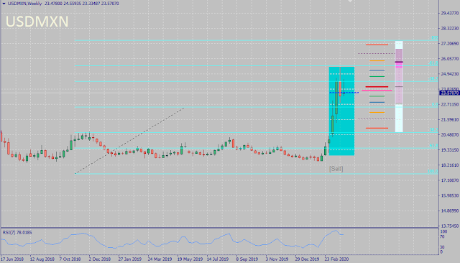Click the 29 Dec 2019 date label
Screen dimensions: 460x263
tap(307, 259)
